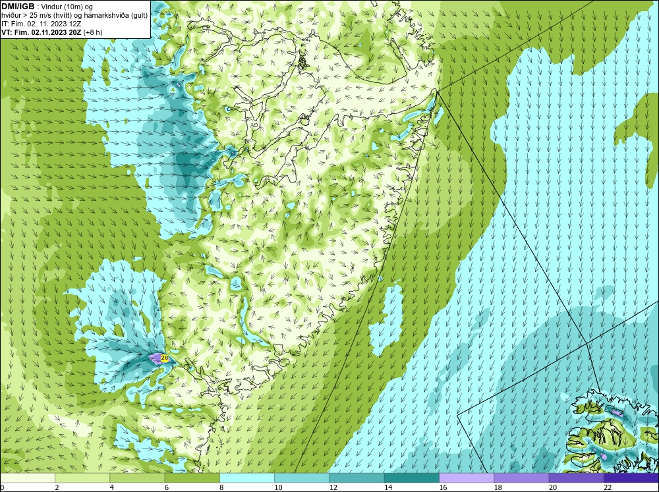659x492 pixels.
Task: Click the 20–22 m/s violet legend swatch
Action: (576, 478)
